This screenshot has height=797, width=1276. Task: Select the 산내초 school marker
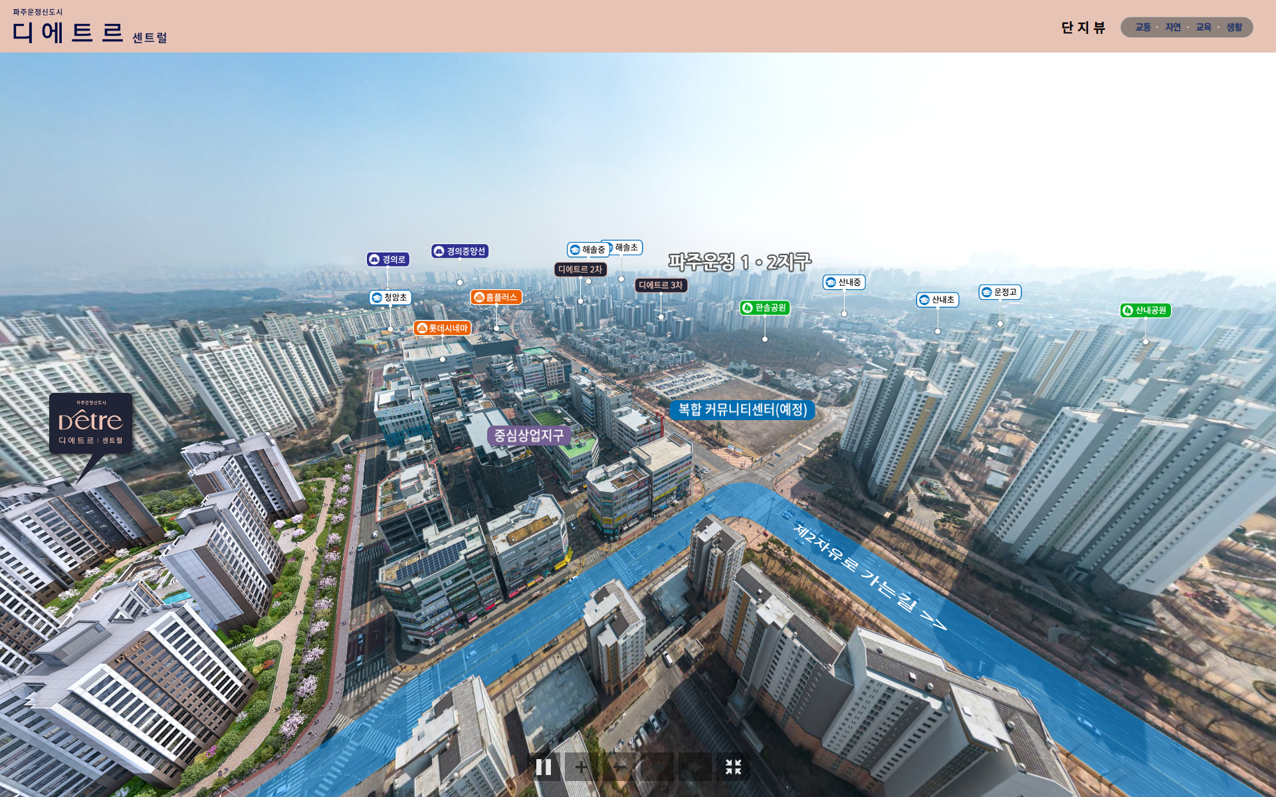pos(938,300)
